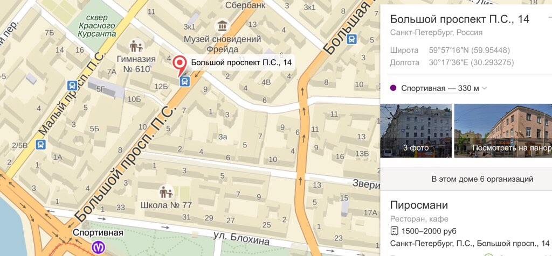This screenshot has width=552, height=256.
Task: Click the Спортивная metro station icon on map
Action: (x=98, y=247)
